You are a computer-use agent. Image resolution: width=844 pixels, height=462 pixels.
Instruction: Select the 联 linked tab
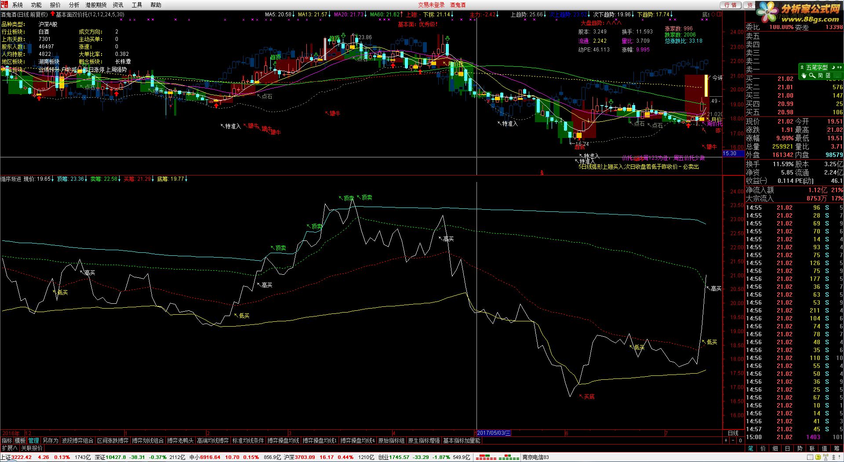click(x=812, y=448)
